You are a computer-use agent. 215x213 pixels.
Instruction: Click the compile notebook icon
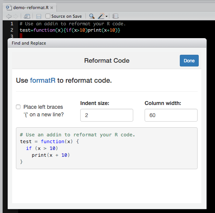point(115,16)
